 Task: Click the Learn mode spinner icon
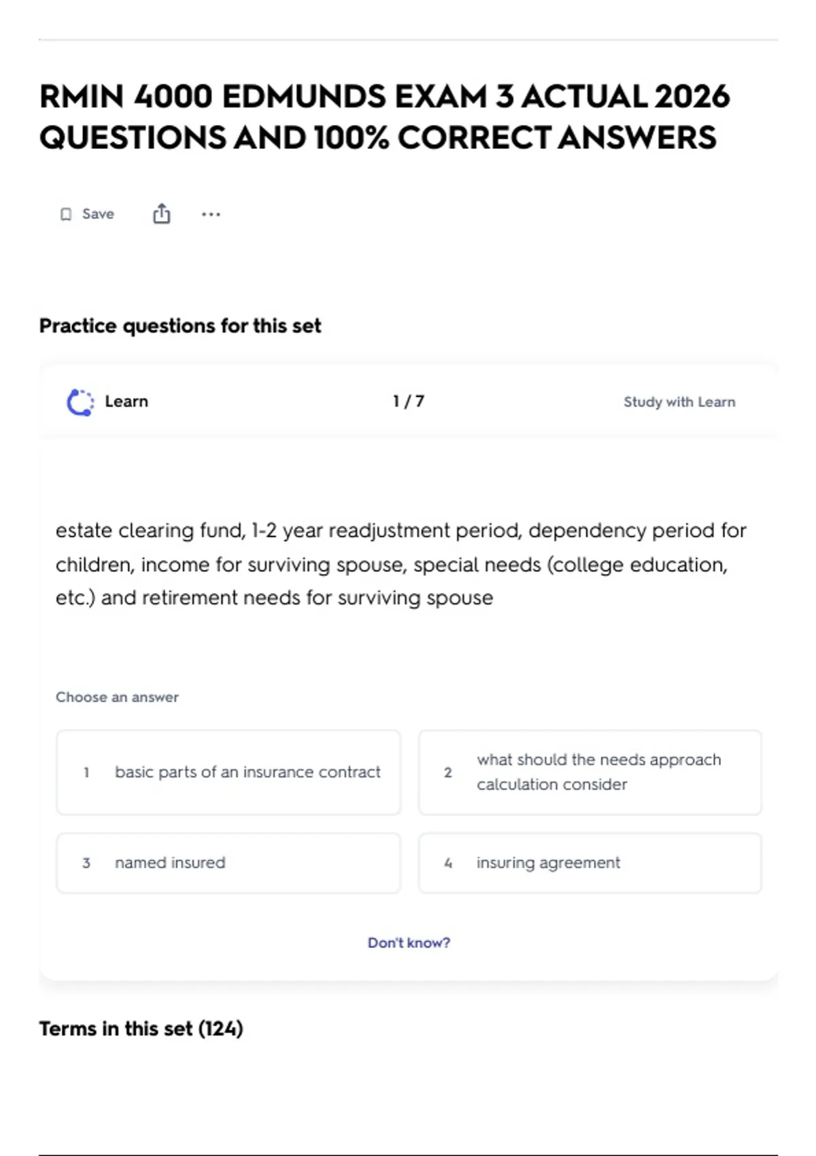click(x=80, y=402)
